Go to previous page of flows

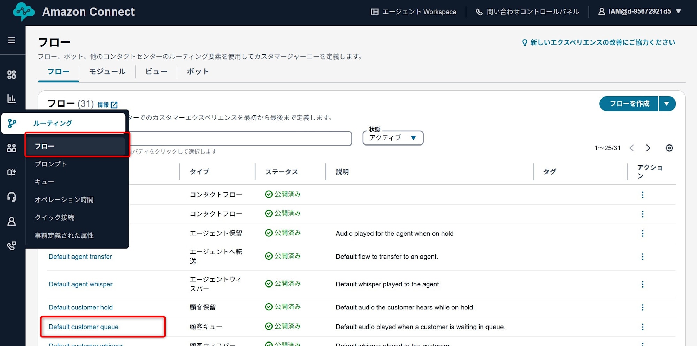(631, 148)
